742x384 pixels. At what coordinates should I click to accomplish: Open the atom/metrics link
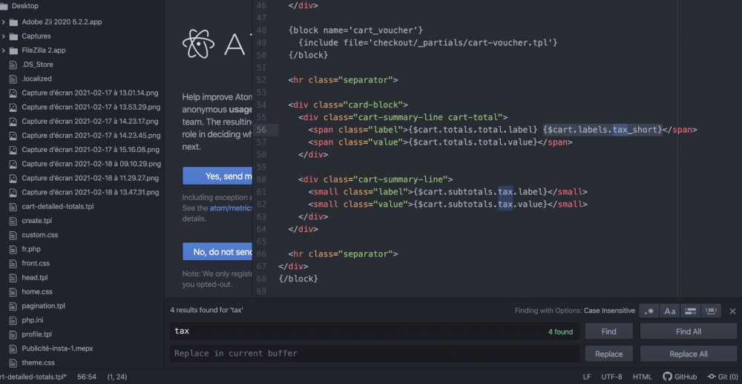point(232,208)
